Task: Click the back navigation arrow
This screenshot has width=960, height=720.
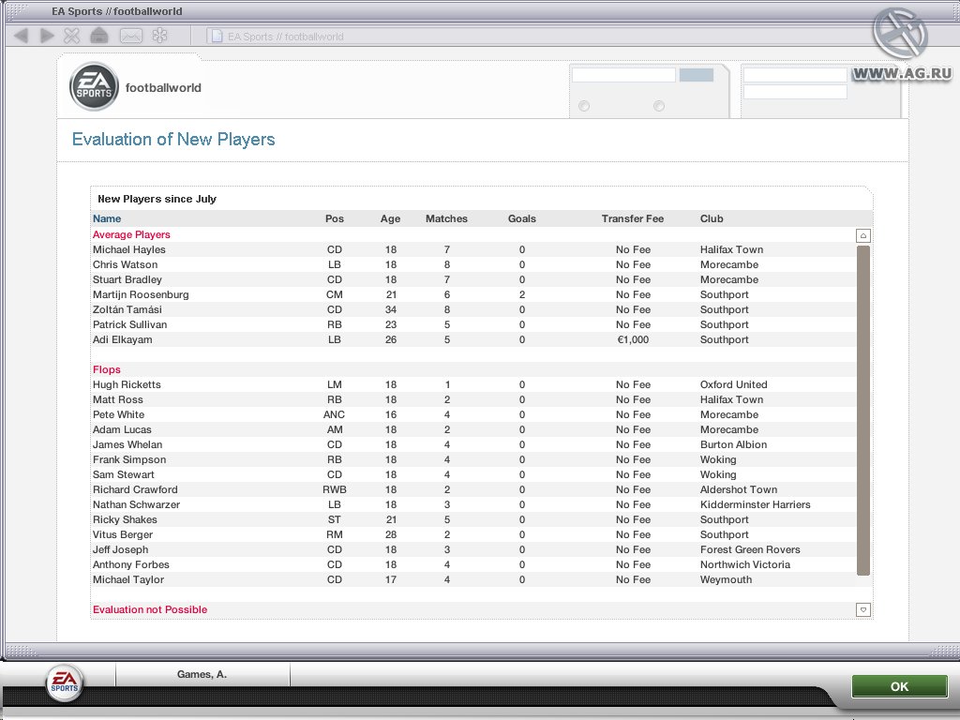Action: click(20, 35)
